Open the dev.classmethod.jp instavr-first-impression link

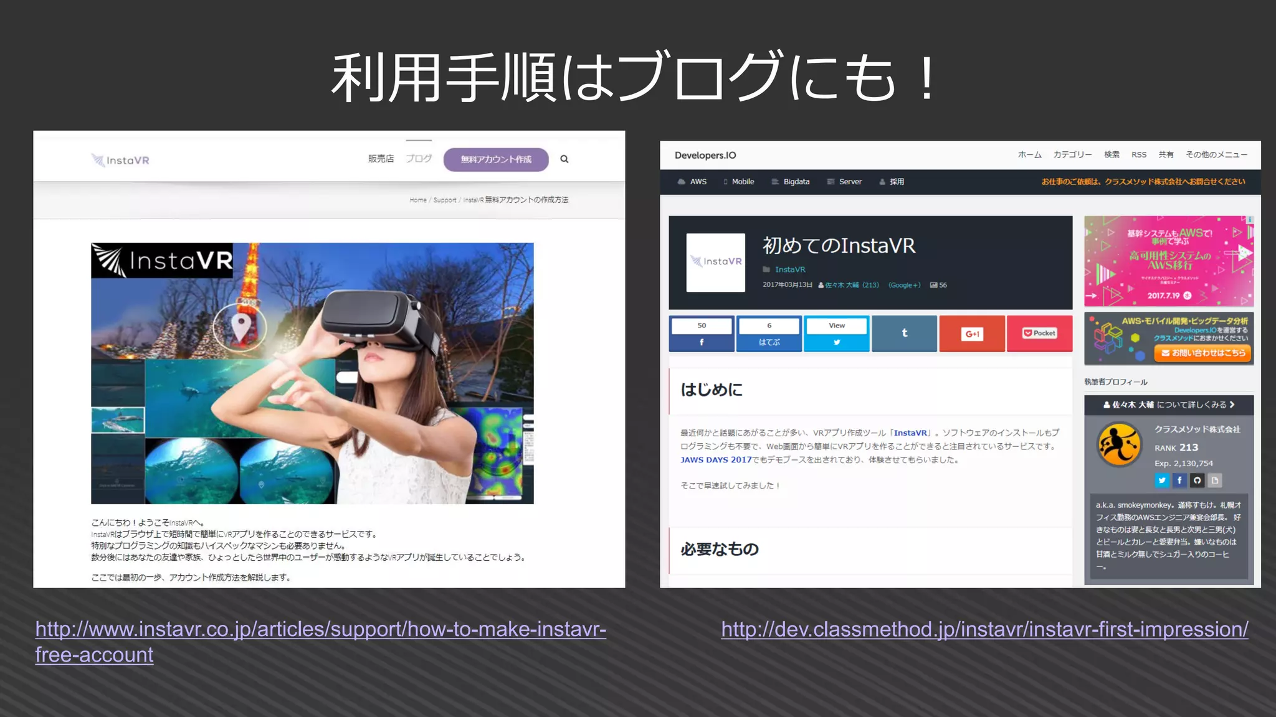pyautogui.click(x=984, y=629)
